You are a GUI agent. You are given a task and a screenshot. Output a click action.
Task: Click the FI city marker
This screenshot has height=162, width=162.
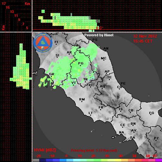[x=56, y=44]
